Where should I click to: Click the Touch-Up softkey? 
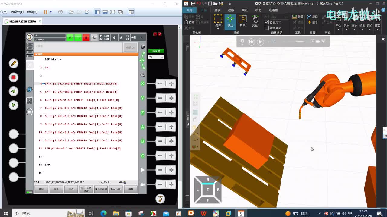(116, 189)
